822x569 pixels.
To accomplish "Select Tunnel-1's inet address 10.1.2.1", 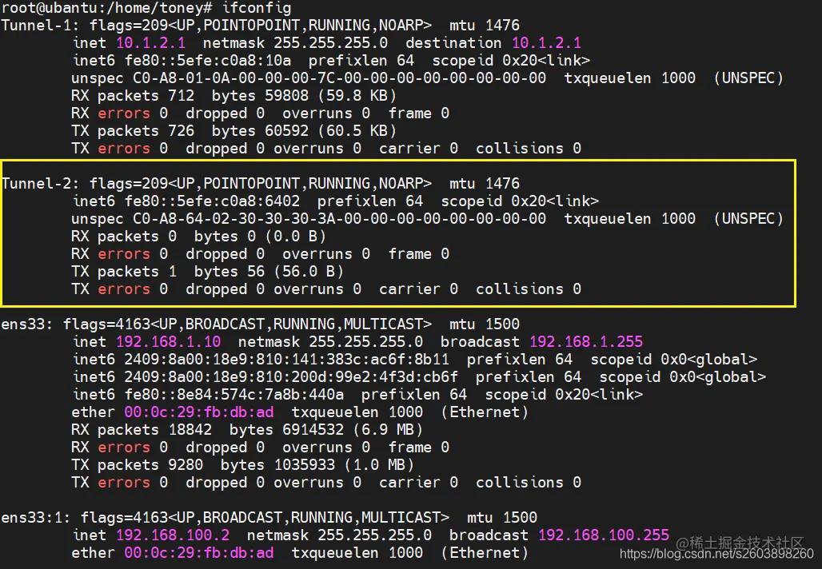I will 150,43.
